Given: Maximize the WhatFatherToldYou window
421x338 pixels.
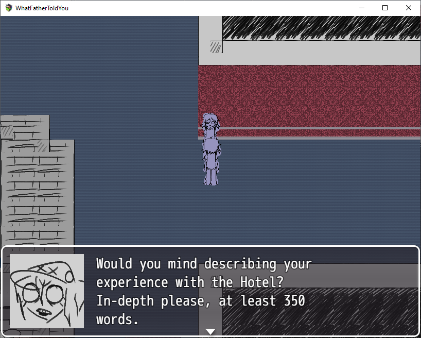Looking at the screenshot, I should tap(385, 8).
